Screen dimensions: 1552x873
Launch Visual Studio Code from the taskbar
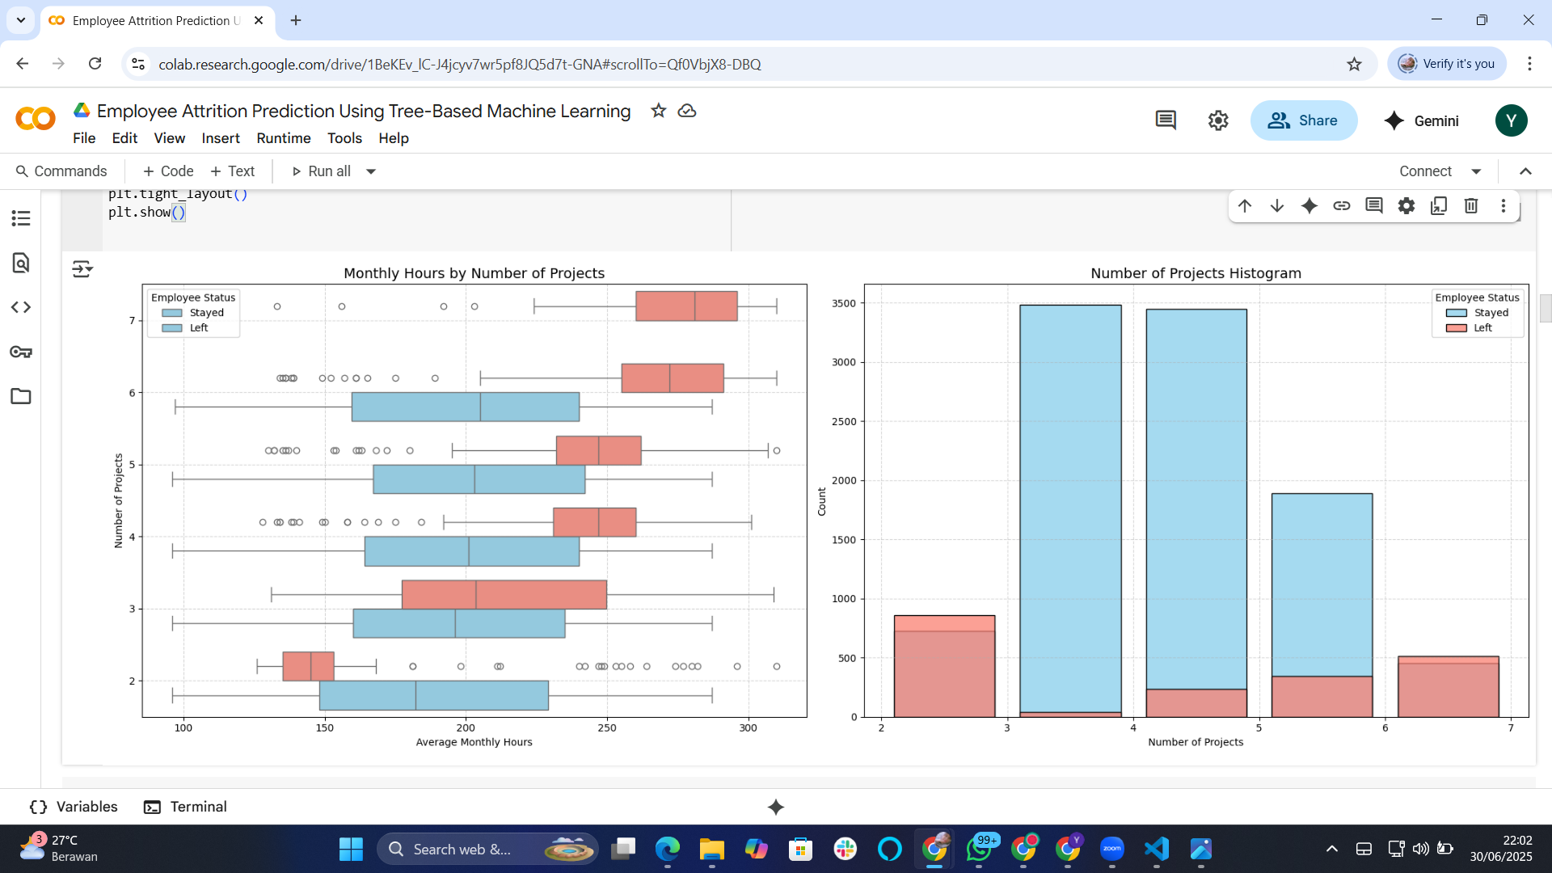click(x=1156, y=849)
